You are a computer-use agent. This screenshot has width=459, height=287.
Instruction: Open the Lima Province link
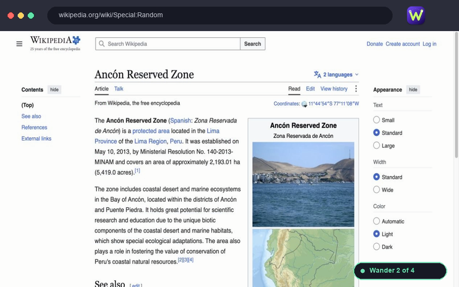click(x=213, y=131)
